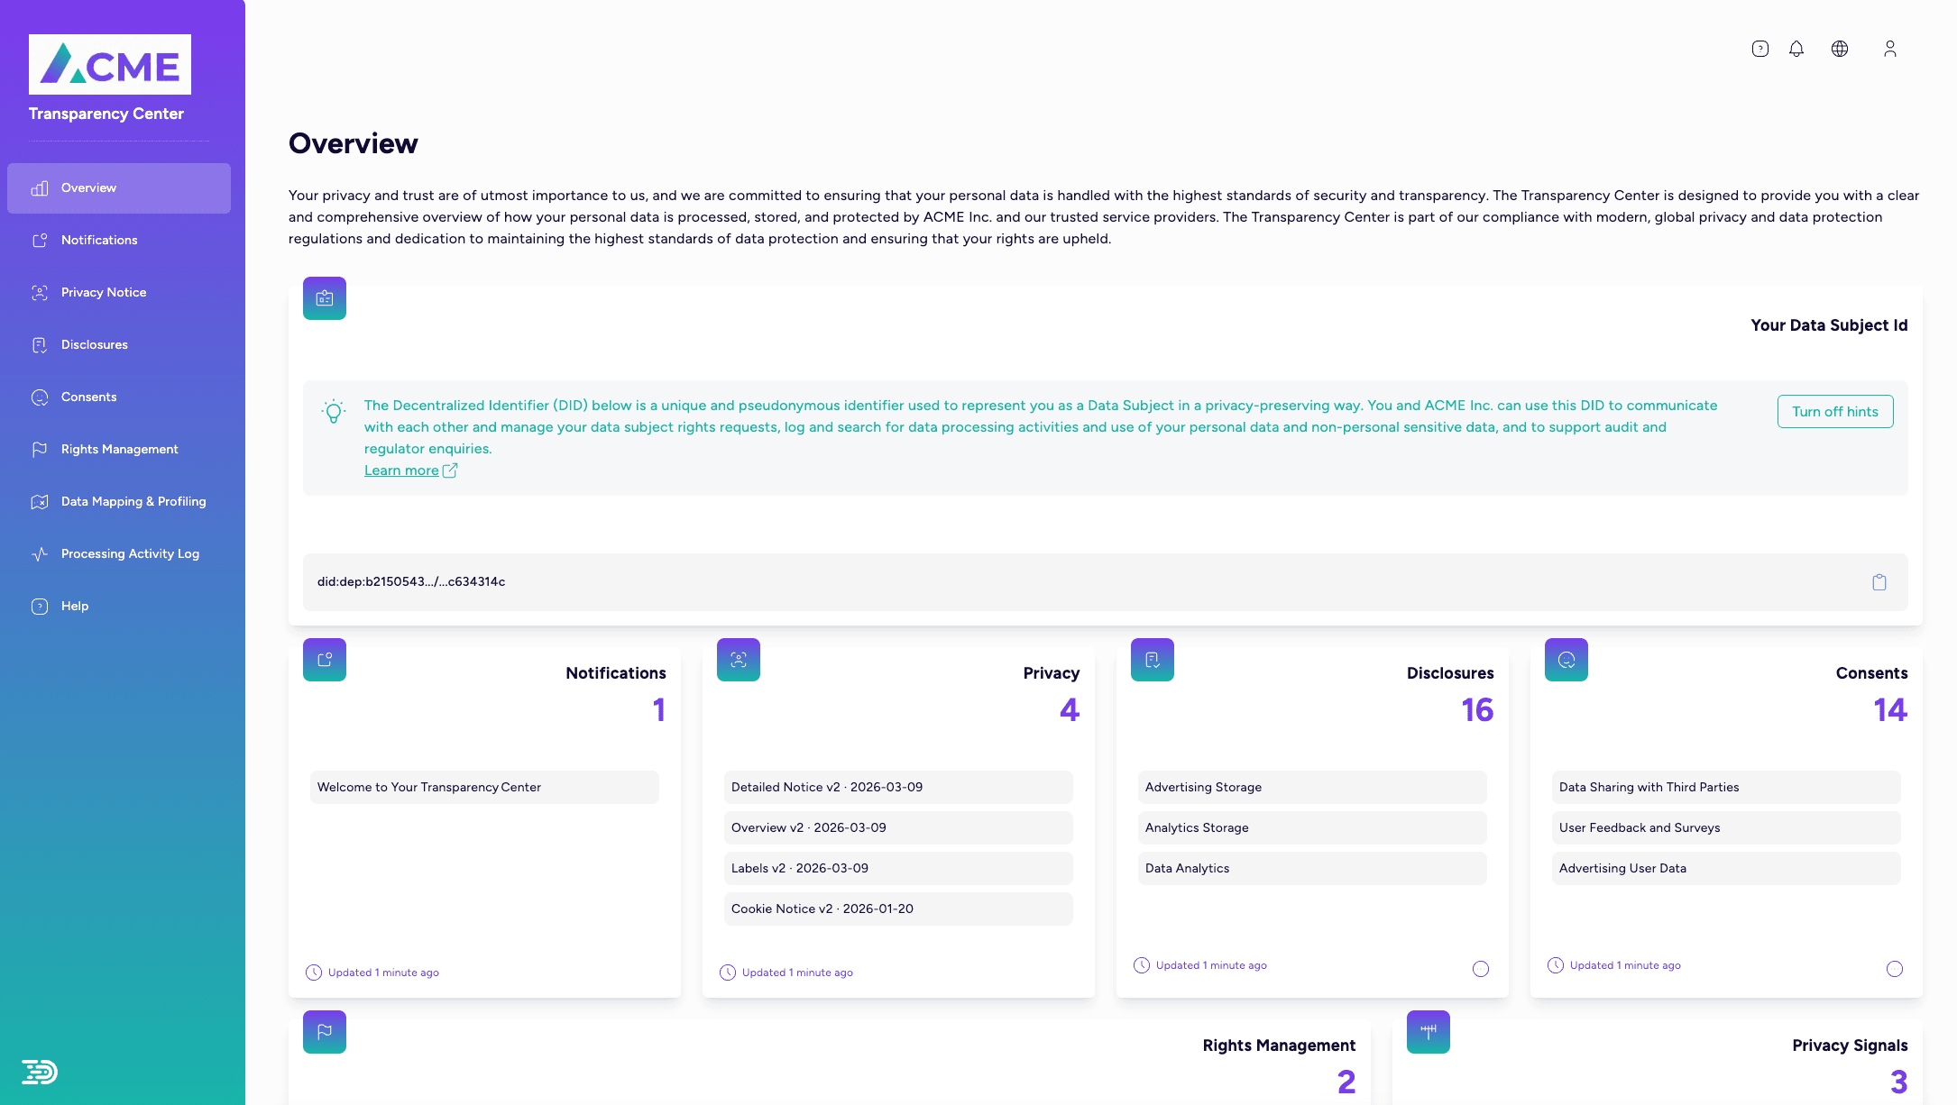Open Data Mapping & Profiling page
This screenshot has height=1105, width=1957.
pyautogui.click(x=133, y=502)
